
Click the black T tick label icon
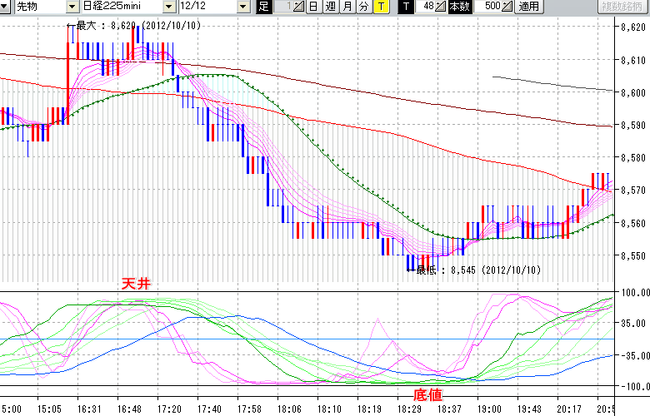pyautogui.click(x=405, y=7)
